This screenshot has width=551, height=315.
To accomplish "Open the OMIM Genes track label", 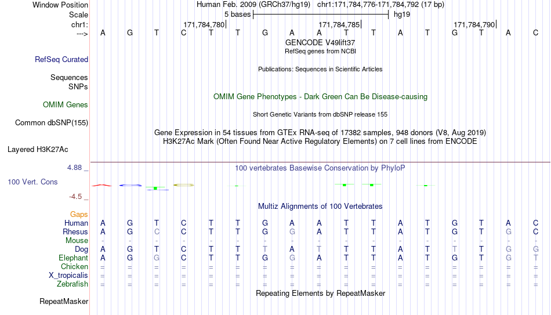I will (x=65, y=105).
